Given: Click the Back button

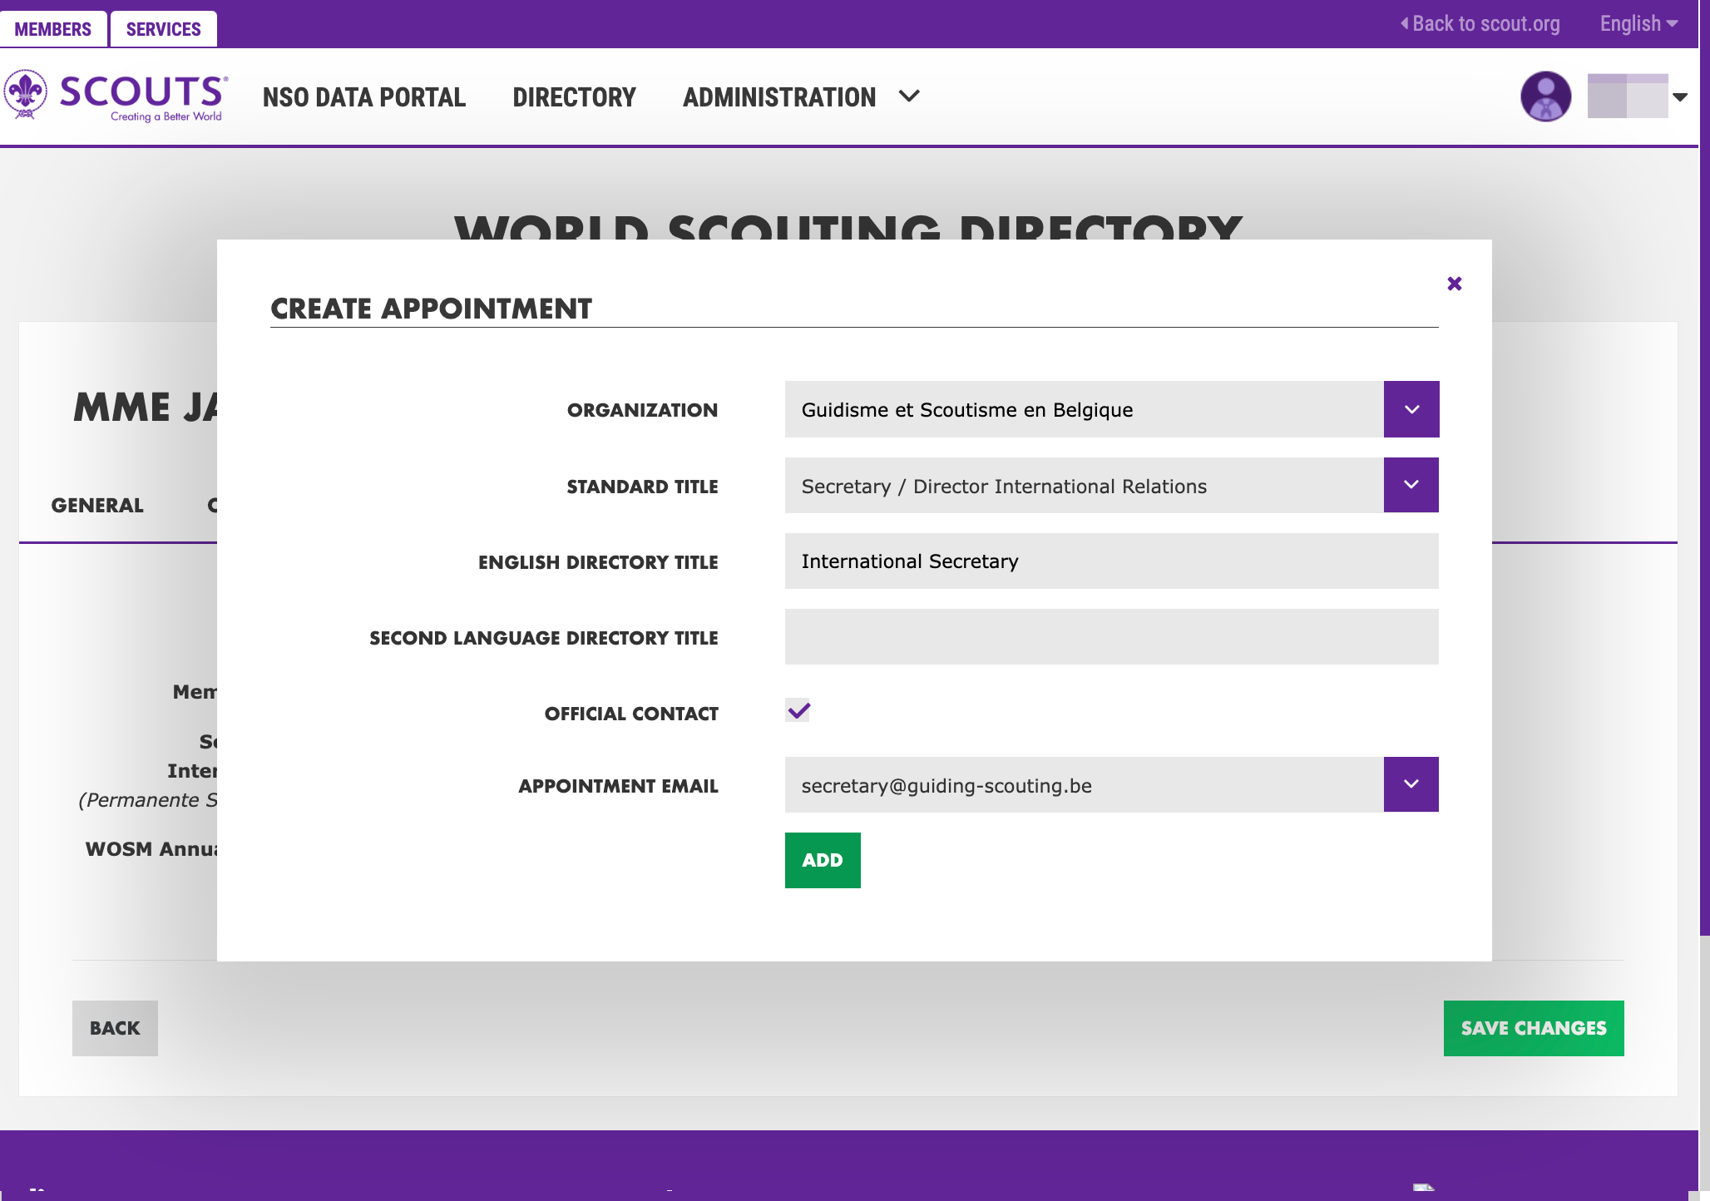Looking at the screenshot, I should (x=115, y=1028).
